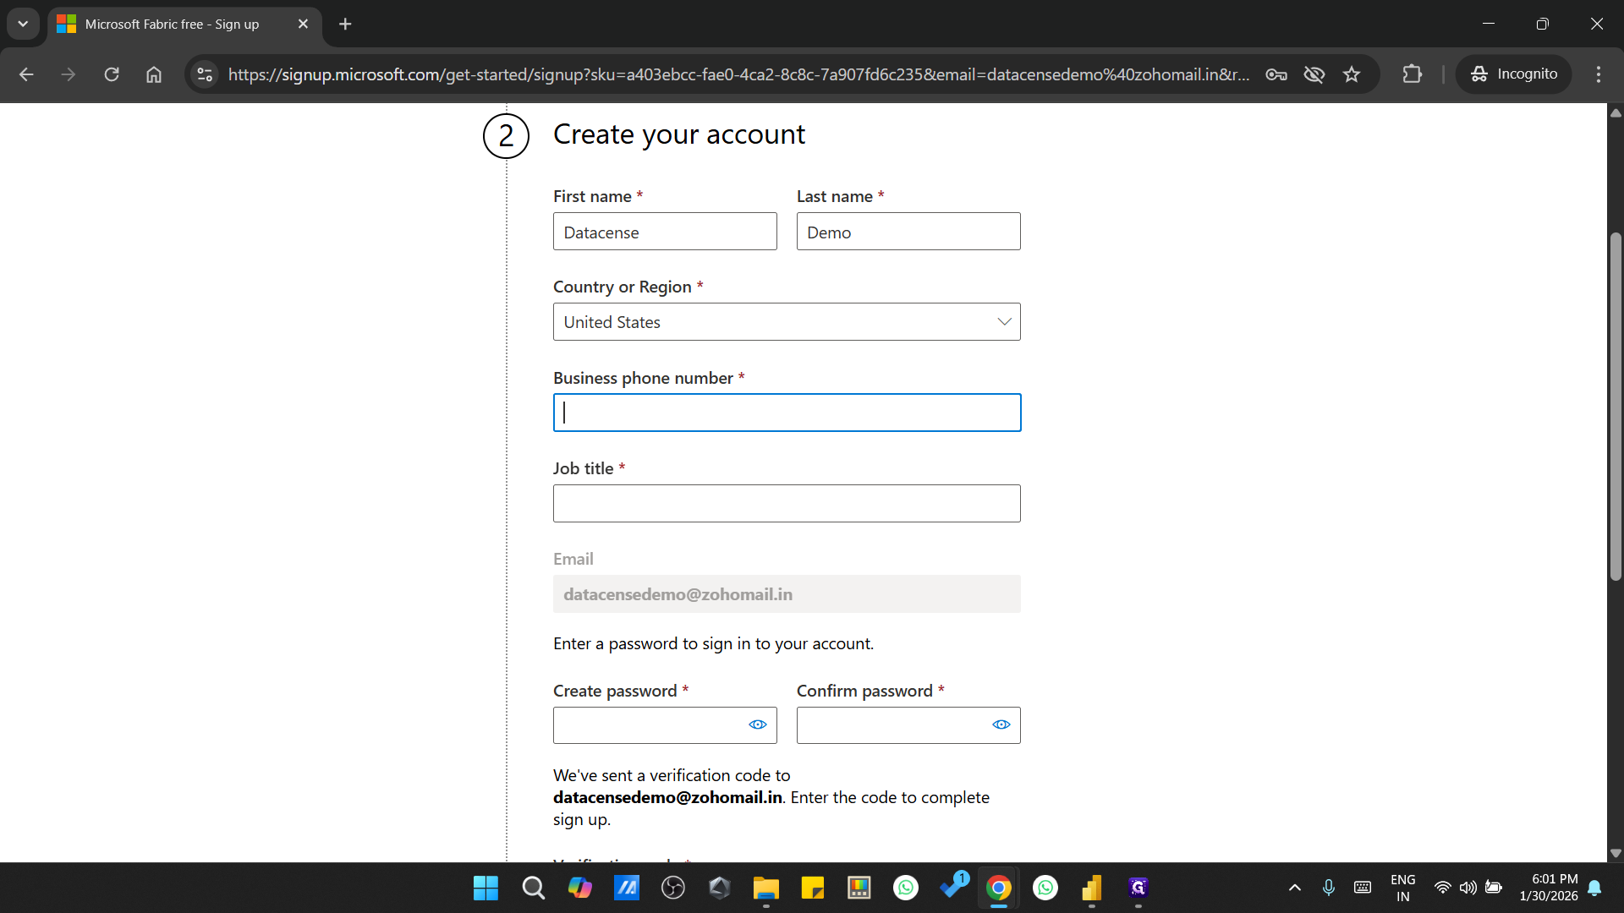Reload the current page

[111, 74]
